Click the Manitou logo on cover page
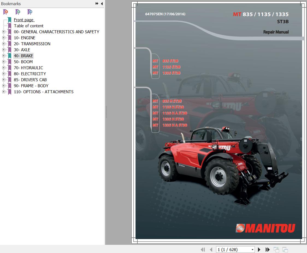This screenshot has height=253, width=307. [x=265, y=228]
